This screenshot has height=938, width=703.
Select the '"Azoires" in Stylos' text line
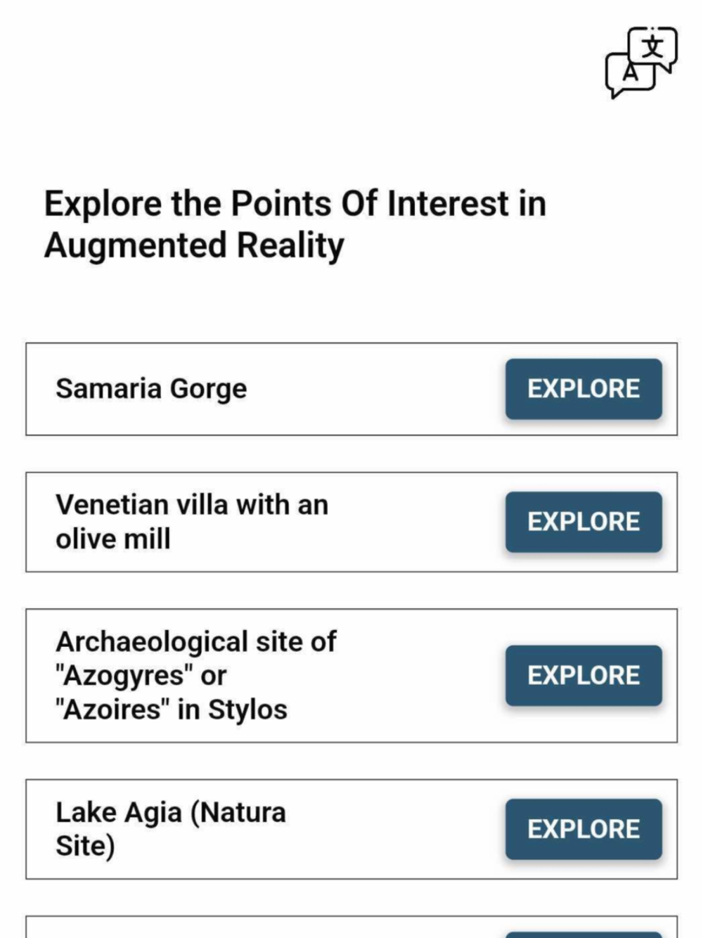[x=172, y=709]
